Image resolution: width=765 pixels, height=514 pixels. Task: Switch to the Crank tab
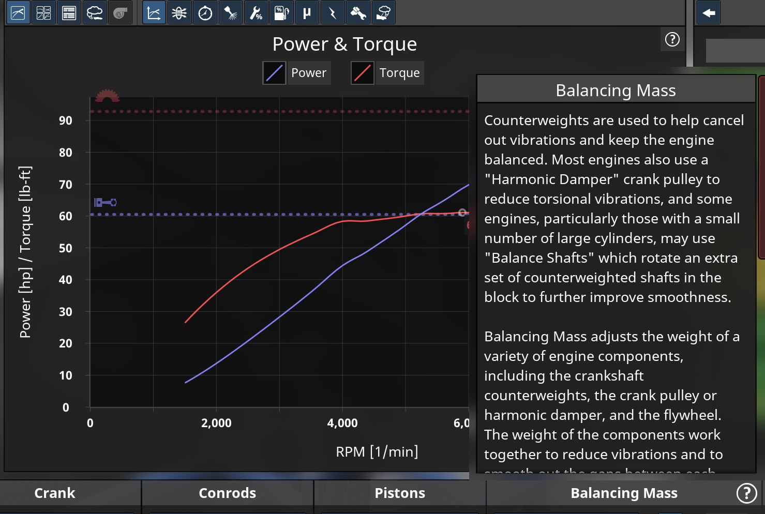(x=55, y=493)
